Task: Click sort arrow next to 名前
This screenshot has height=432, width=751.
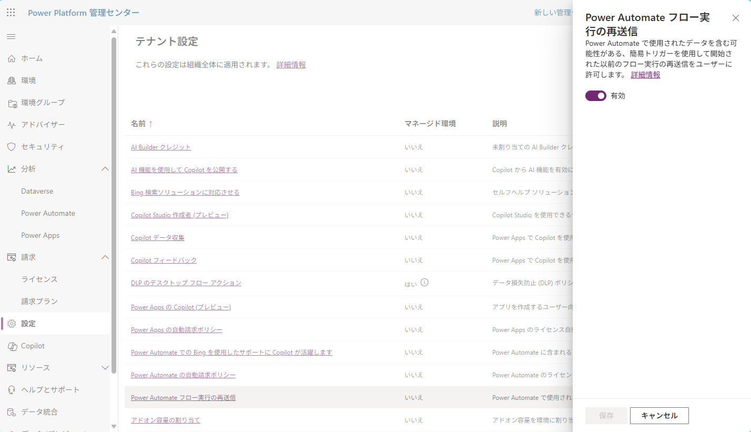Action: [x=151, y=124]
